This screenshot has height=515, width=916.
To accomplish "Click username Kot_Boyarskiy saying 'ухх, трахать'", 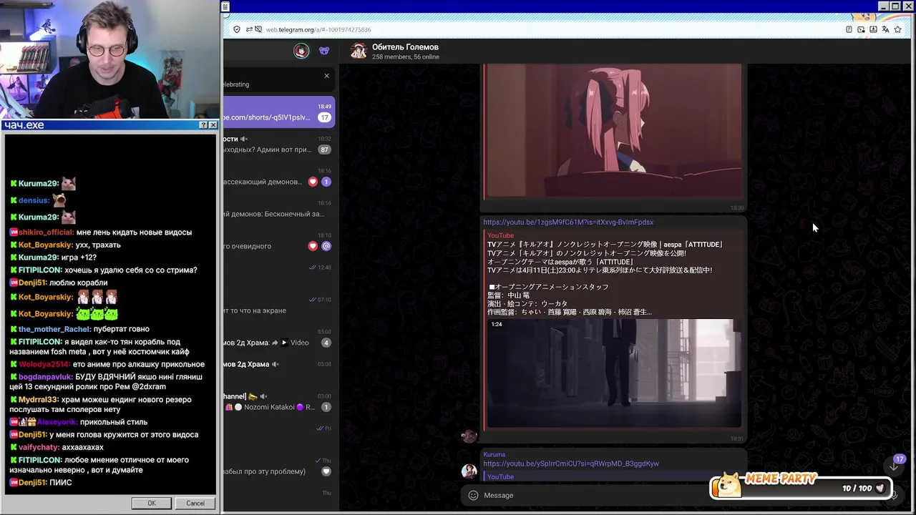I will [45, 245].
